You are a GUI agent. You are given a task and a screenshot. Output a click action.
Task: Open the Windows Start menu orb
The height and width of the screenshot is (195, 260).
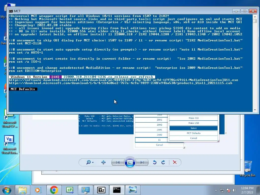[7, 190]
